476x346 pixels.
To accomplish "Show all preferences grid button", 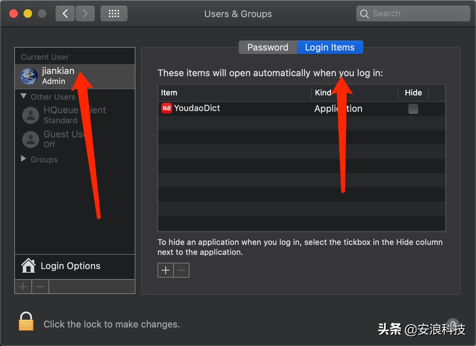I will click(114, 14).
